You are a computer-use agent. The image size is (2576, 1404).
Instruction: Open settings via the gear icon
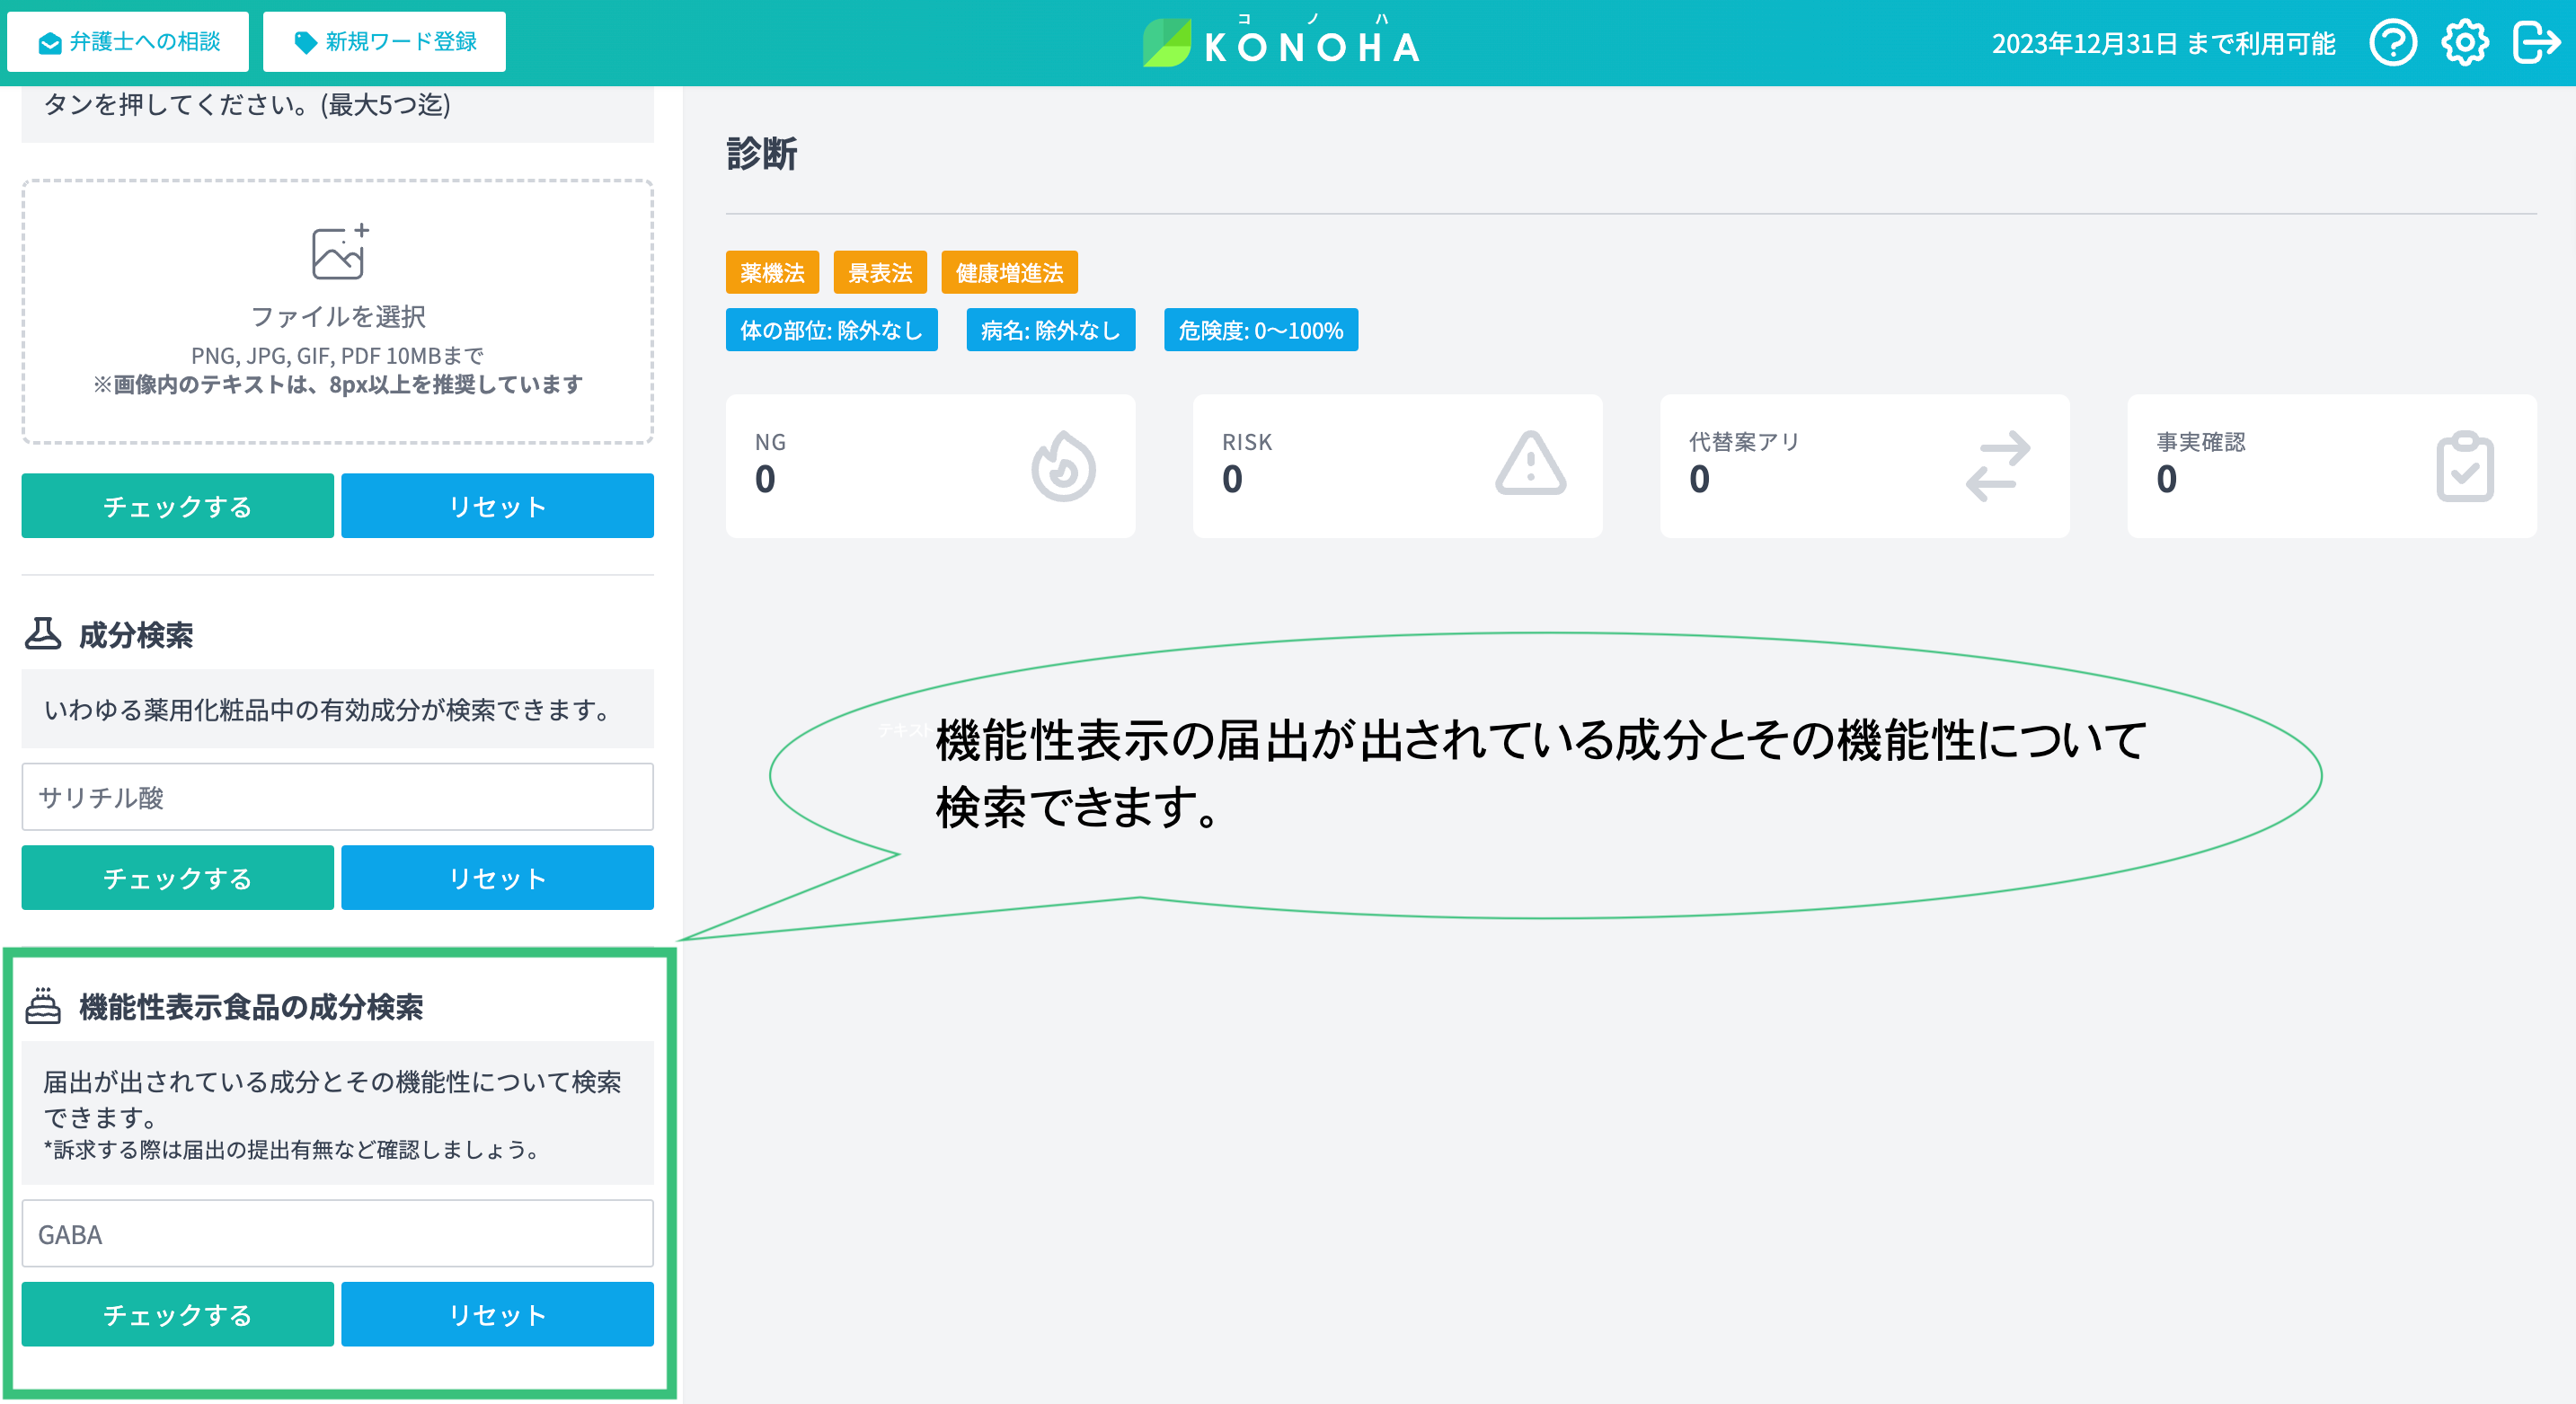2464,43
